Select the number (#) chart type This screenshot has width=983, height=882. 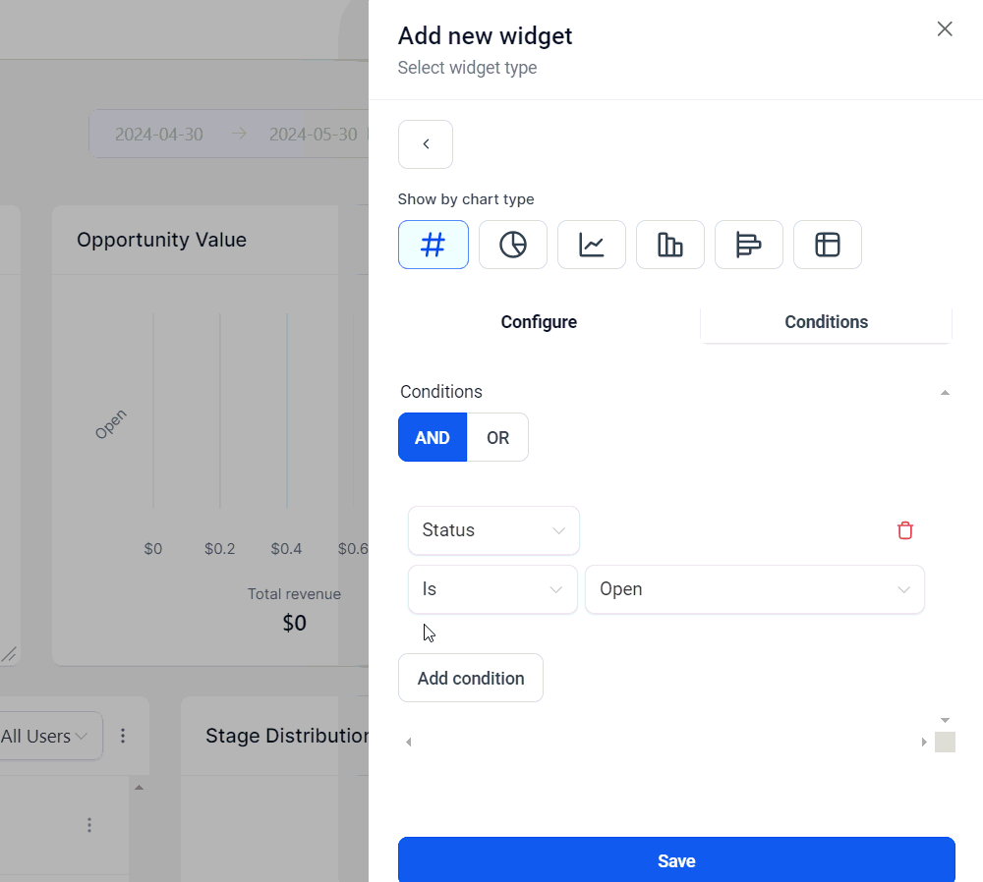pos(434,245)
